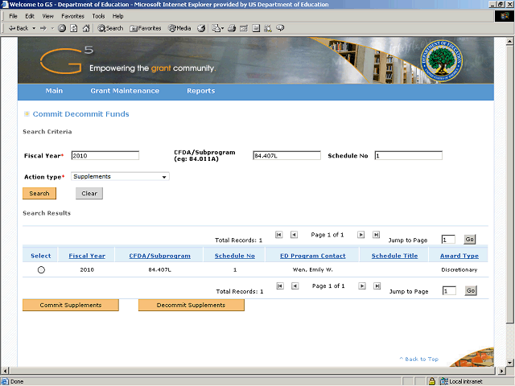
Task: Open the Edit menu
Action: pyautogui.click(x=30, y=16)
